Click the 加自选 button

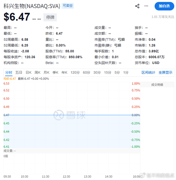164,6
